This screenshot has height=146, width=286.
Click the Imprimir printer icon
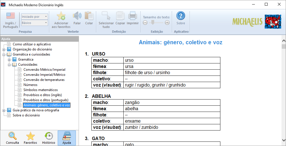[x=133, y=16]
